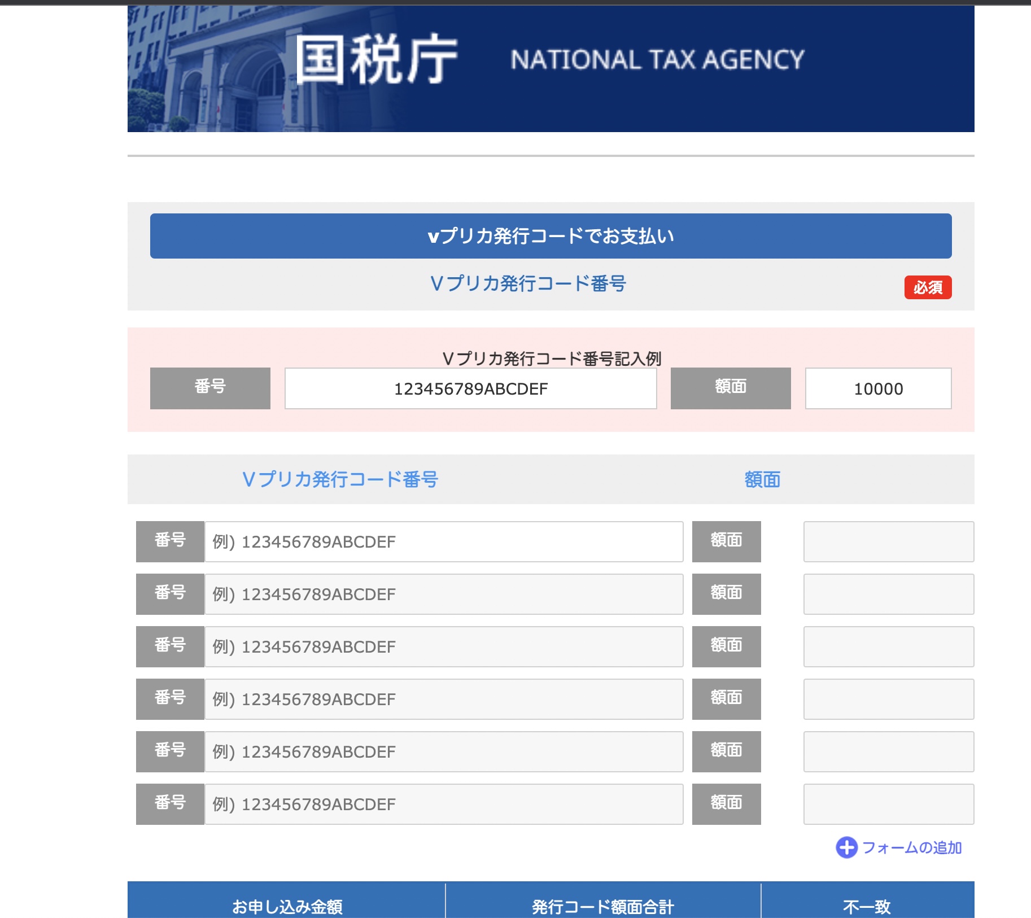Click the 発行コード額面合計 footer column heading
1031x918 pixels.
click(602, 906)
